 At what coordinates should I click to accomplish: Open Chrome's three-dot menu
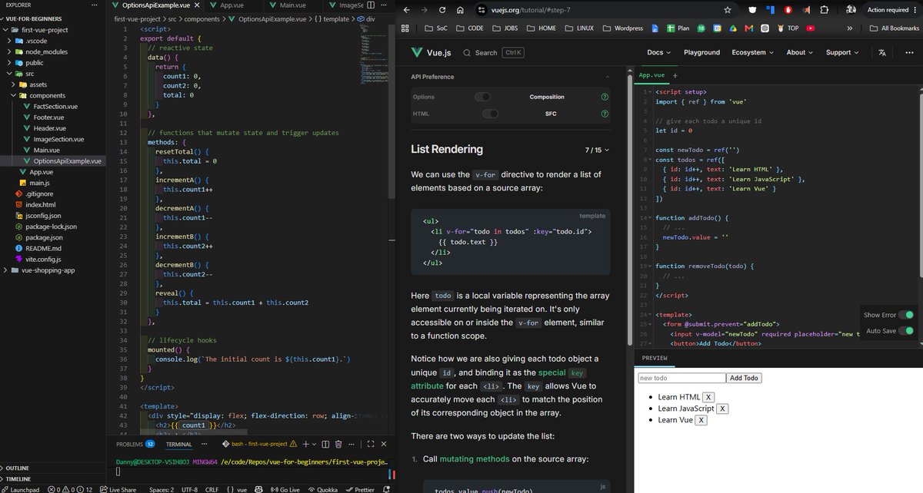(916, 10)
